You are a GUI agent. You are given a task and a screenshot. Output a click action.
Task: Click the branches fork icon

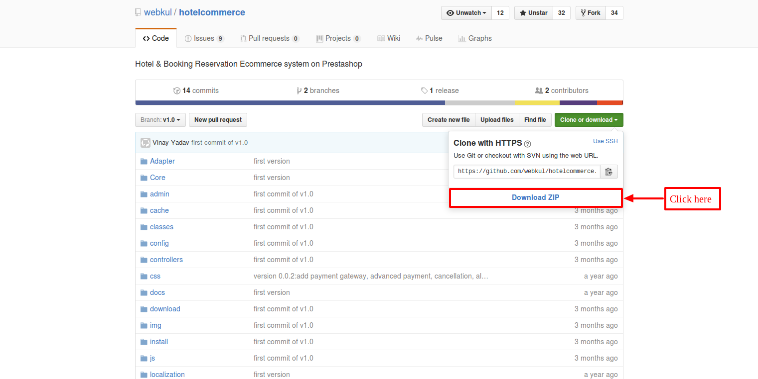299,91
